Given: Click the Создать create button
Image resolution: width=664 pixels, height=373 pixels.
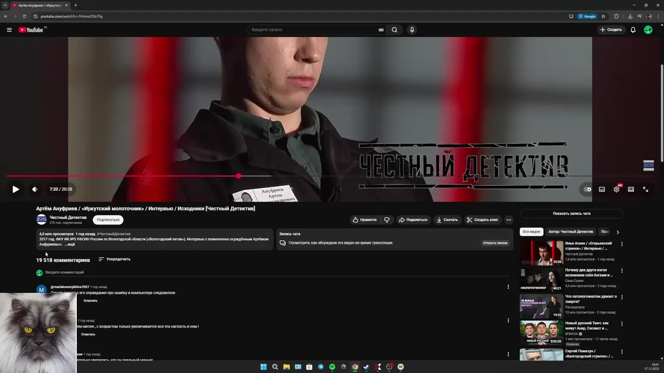Looking at the screenshot, I should 611,30.
